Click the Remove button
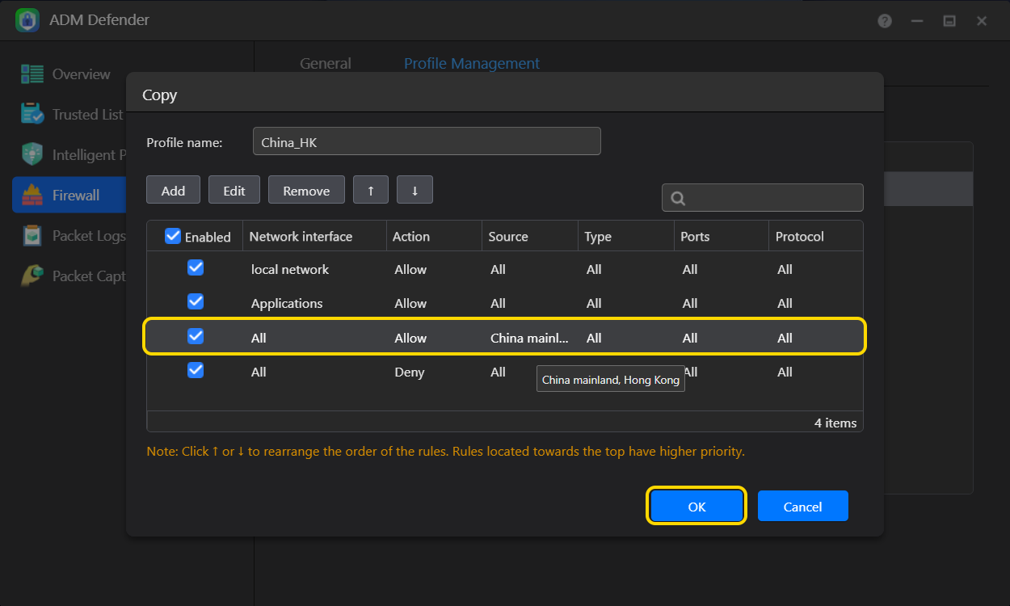 pos(306,190)
